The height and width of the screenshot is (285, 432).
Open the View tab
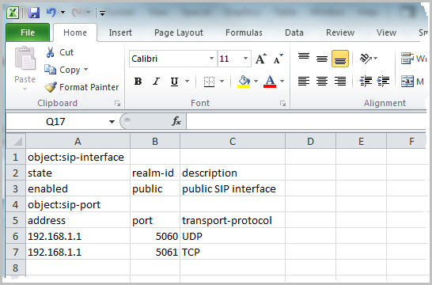[386, 32]
